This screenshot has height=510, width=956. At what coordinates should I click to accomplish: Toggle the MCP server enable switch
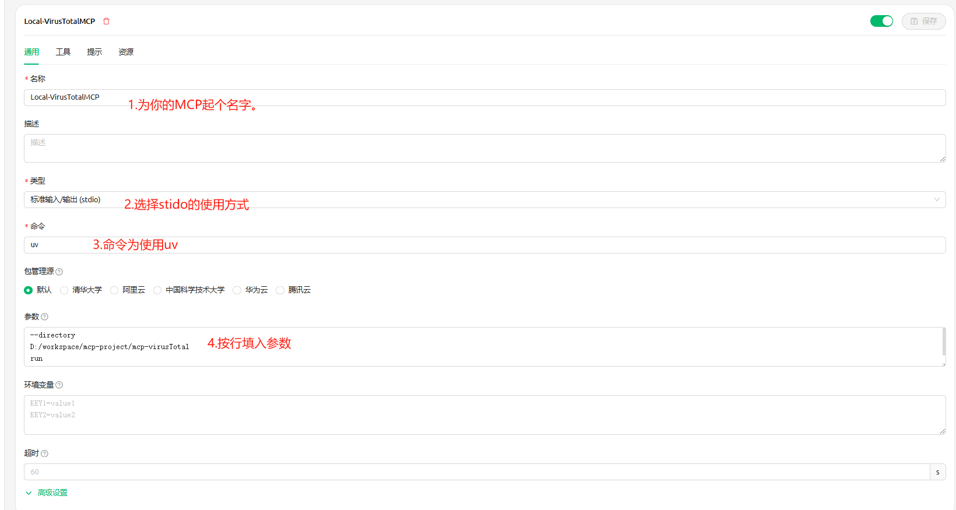pyautogui.click(x=881, y=21)
